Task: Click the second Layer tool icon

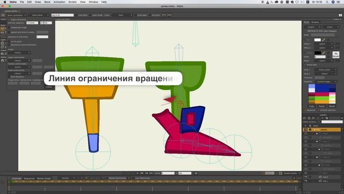Action: pos(2,47)
